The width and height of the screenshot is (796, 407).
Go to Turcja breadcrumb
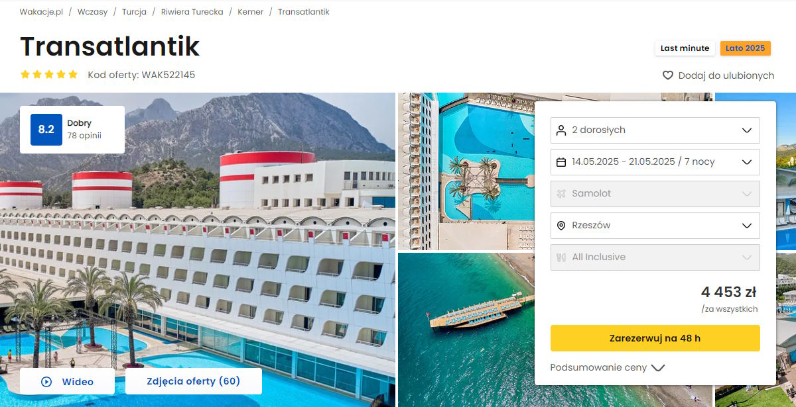[134, 12]
